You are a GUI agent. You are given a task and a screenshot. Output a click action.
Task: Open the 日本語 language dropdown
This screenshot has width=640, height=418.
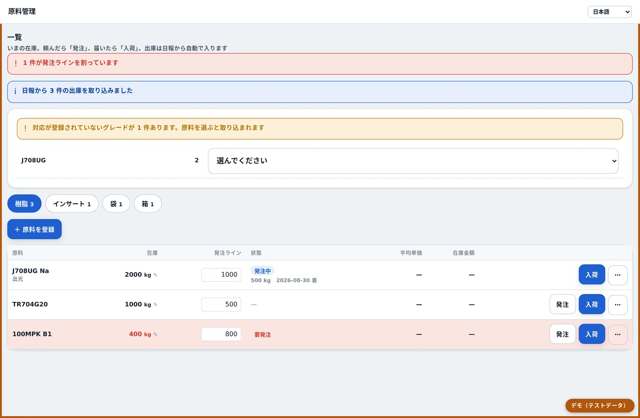609,12
